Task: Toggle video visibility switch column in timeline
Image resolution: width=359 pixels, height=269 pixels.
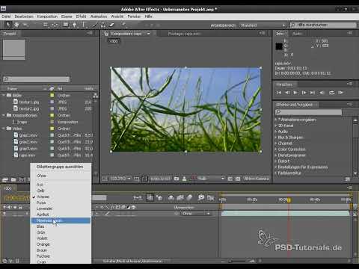Action: point(4,207)
